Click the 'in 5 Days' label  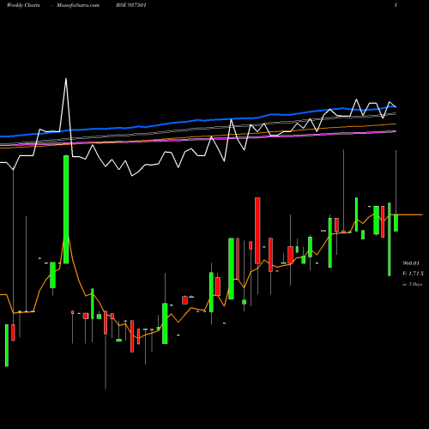click(x=412, y=284)
